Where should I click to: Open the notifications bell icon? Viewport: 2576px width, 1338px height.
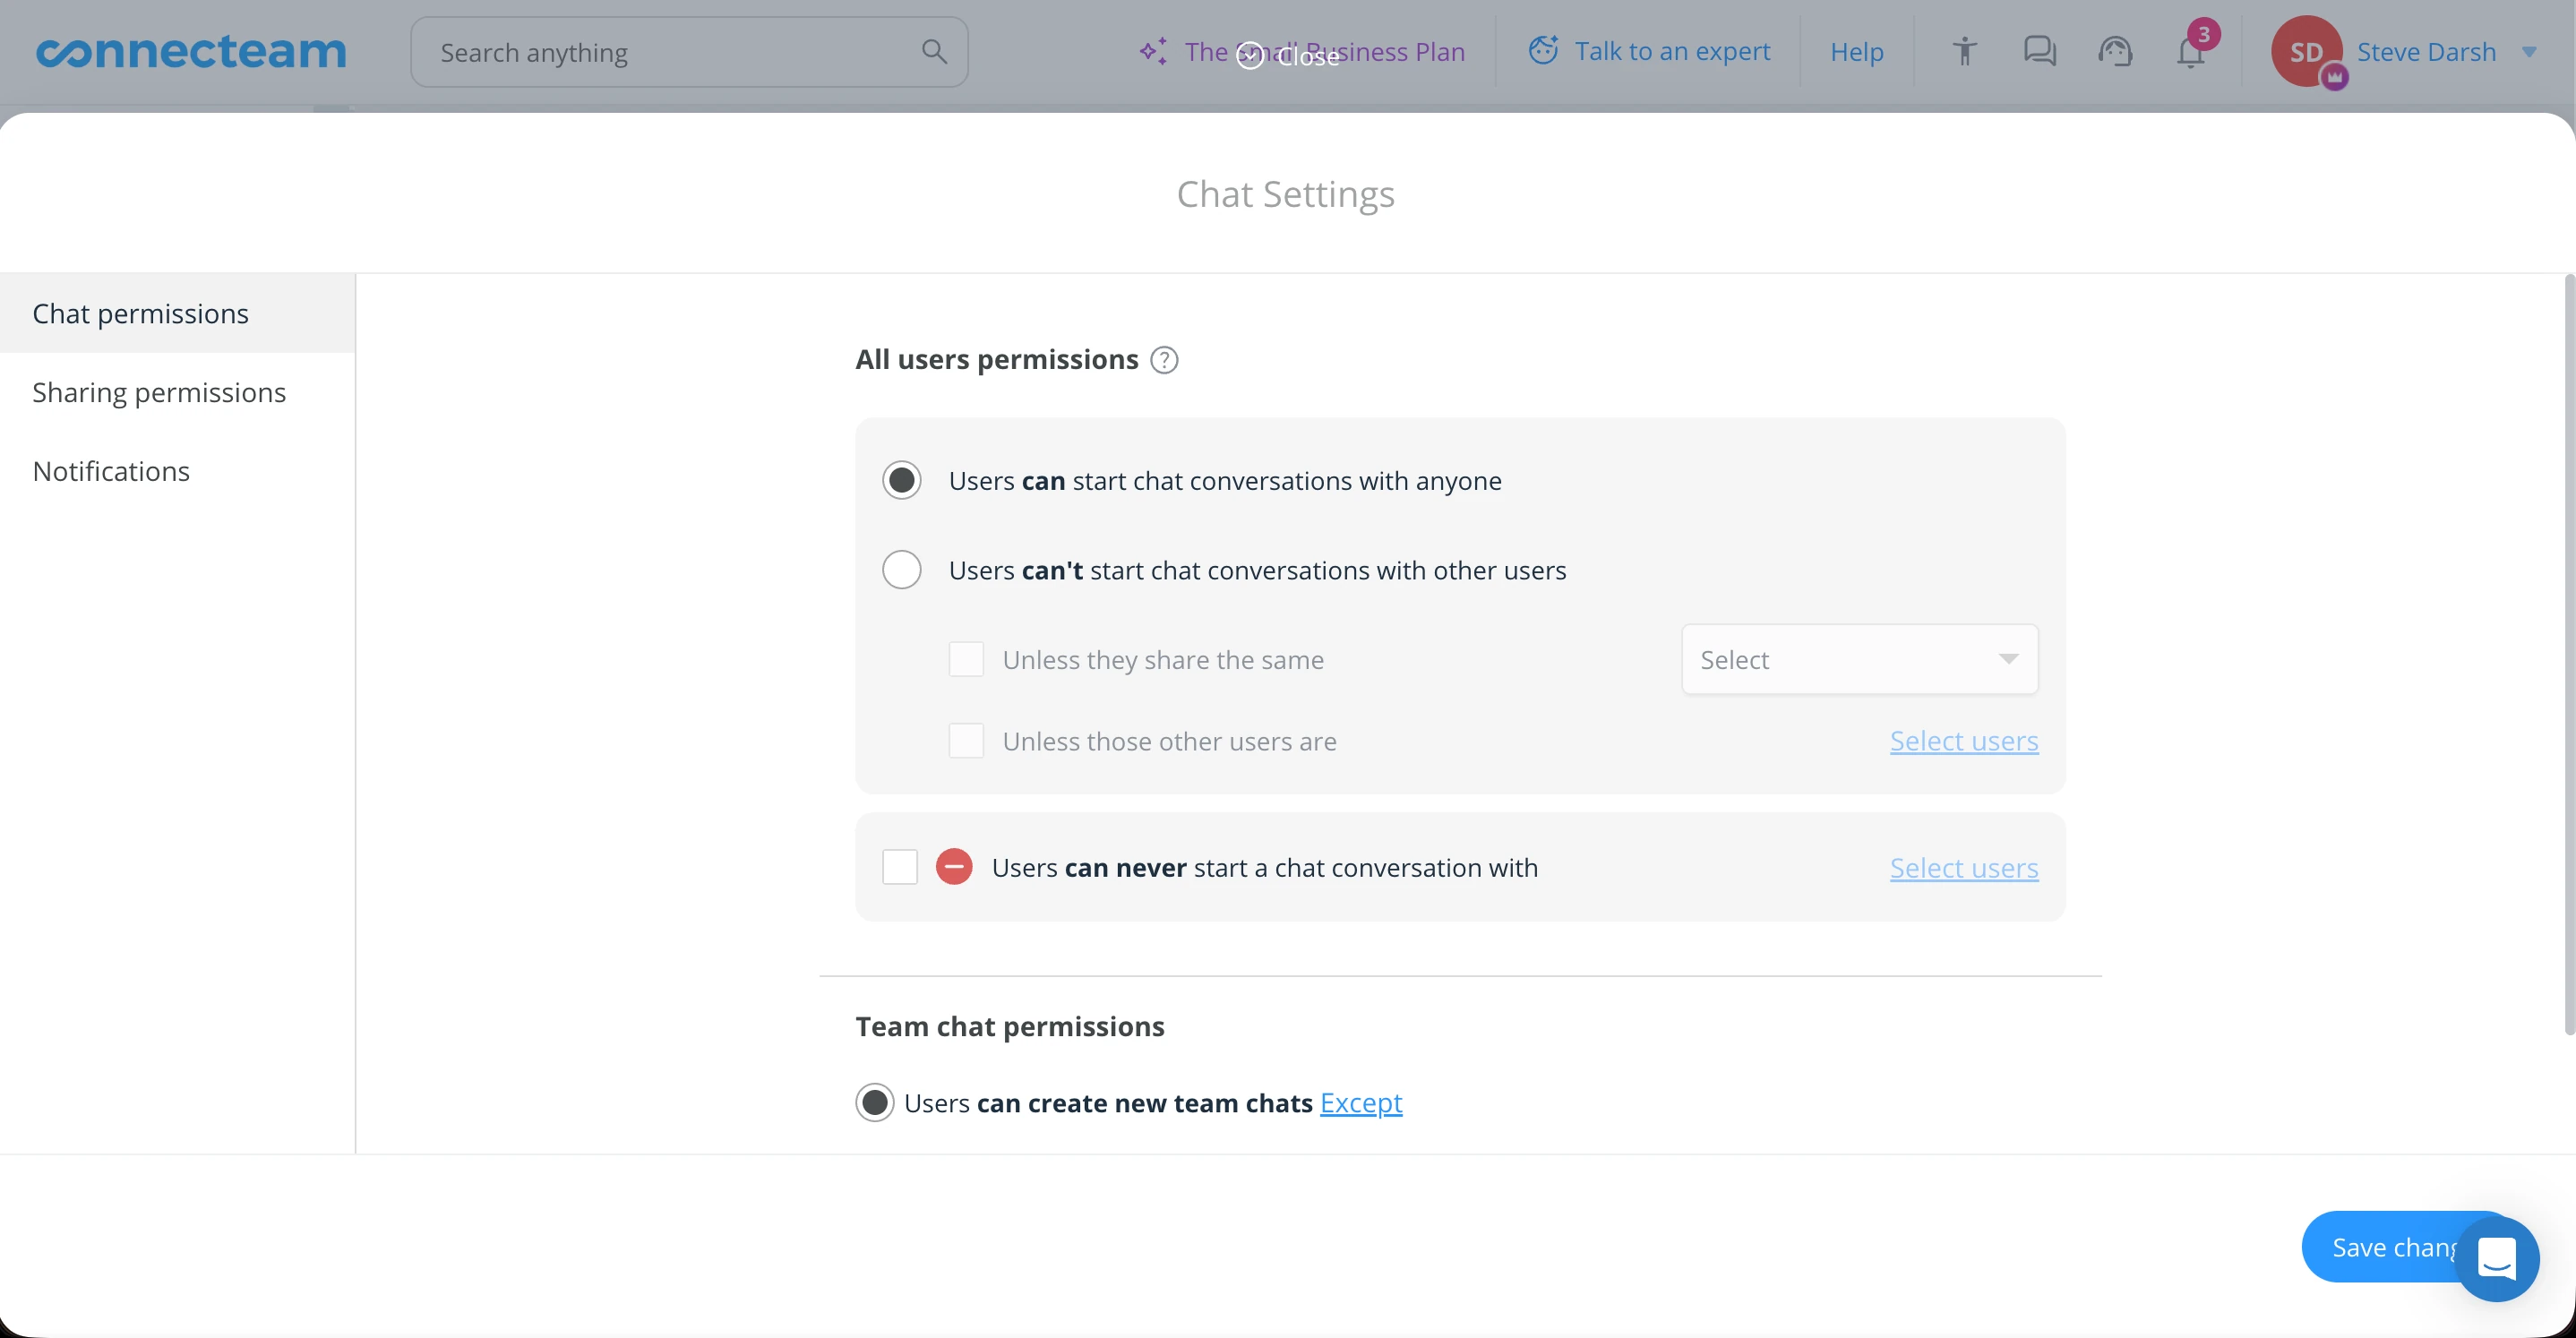click(x=2190, y=51)
